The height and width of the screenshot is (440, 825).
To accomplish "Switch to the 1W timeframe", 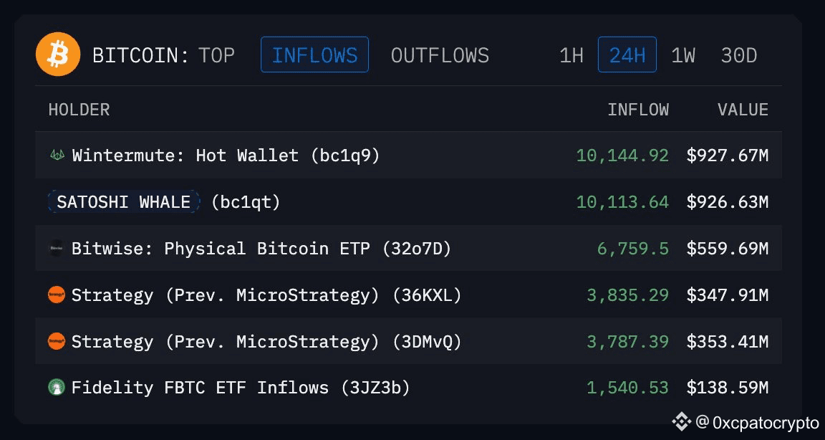I will point(683,54).
